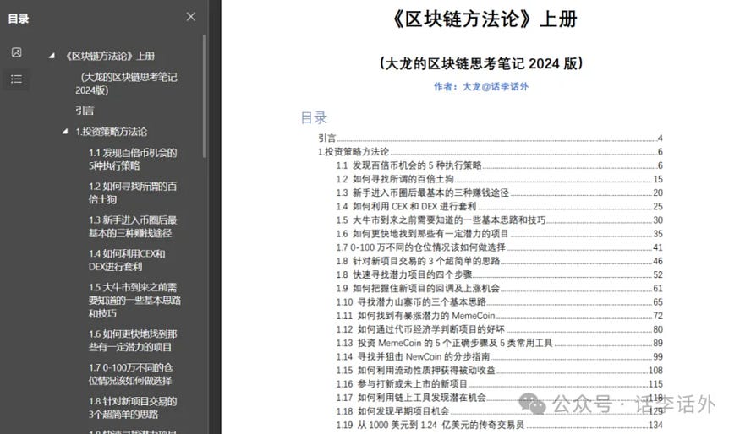Viewport: 740px width, 434px height.
Task: Go to TOC entry 引言 page 4
Action: click(490, 138)
